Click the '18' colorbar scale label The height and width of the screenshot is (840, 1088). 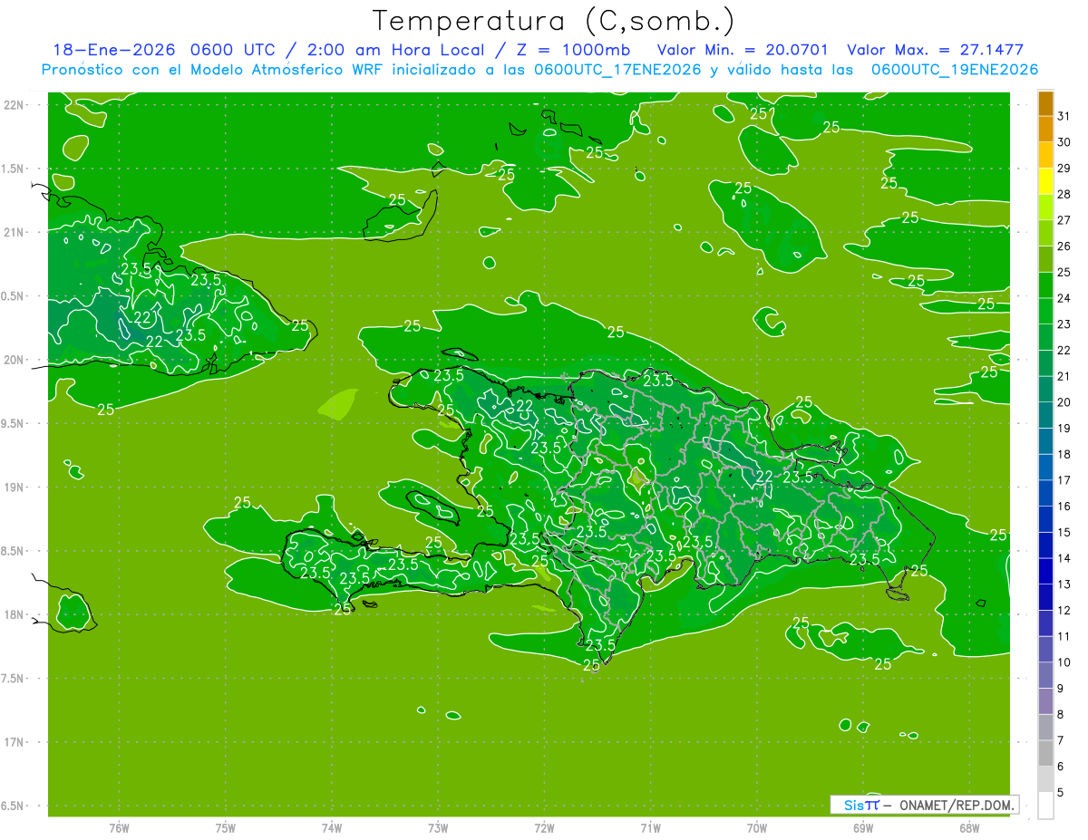tap(1064, 454)
